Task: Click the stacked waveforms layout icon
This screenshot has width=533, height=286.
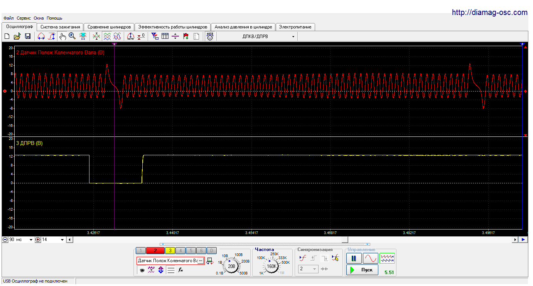Action: point(107,36)
